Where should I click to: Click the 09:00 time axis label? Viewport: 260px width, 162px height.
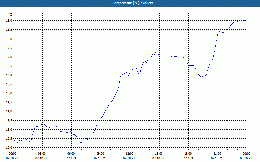click(101, 154)
